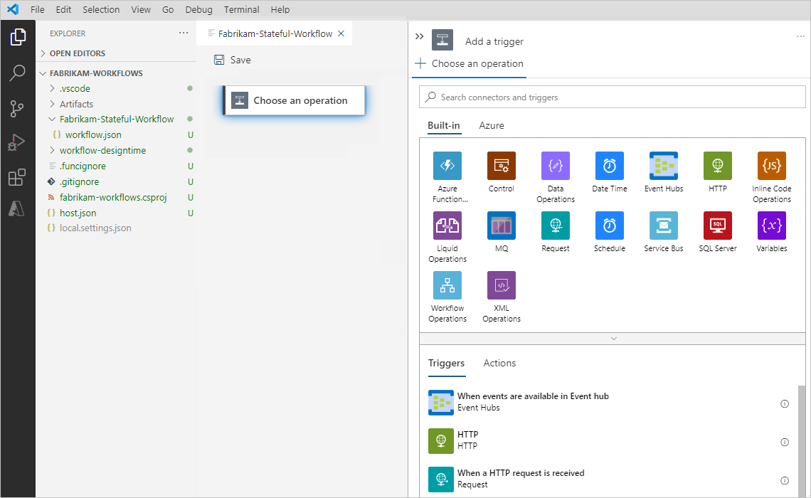Open the Azure view in activity bar
This screenshot has height=498, width=811.
(16, 208)
